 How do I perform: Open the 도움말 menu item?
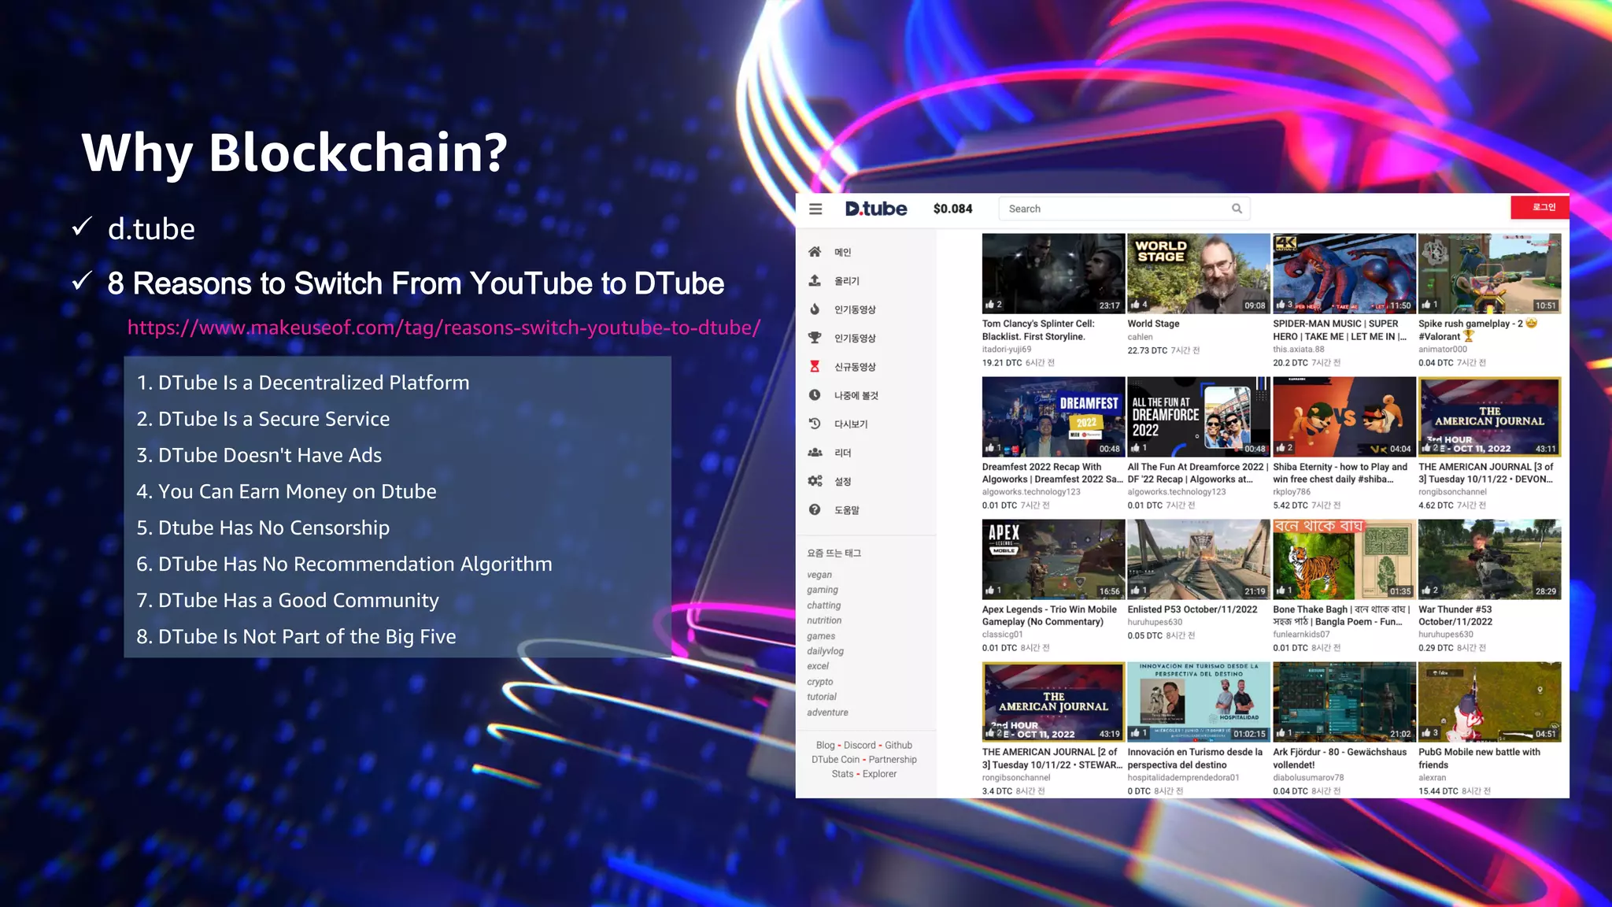click(847, 510)
